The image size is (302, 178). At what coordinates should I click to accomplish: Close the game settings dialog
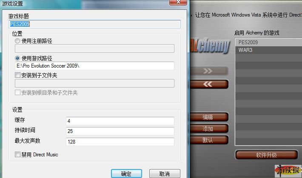(x=178, y=2)
